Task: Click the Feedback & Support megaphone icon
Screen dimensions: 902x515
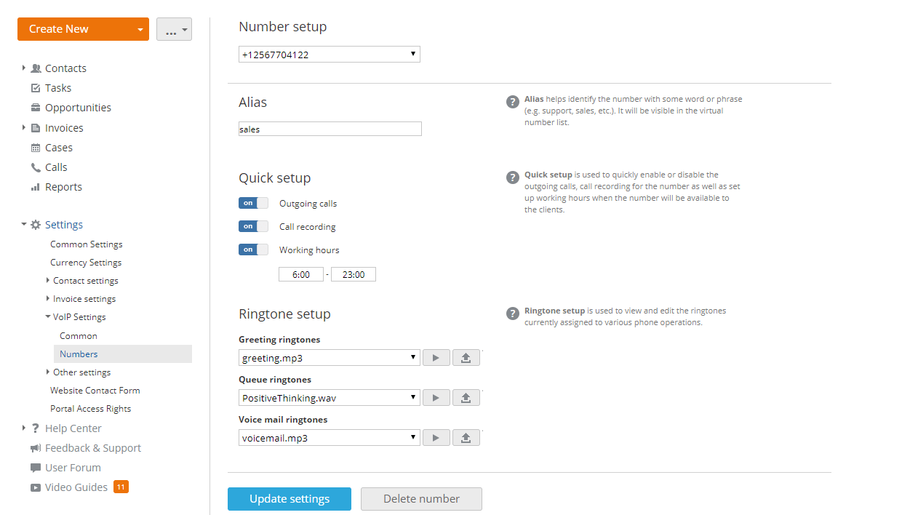Action: pyautogui.click(x=35, y=447)
